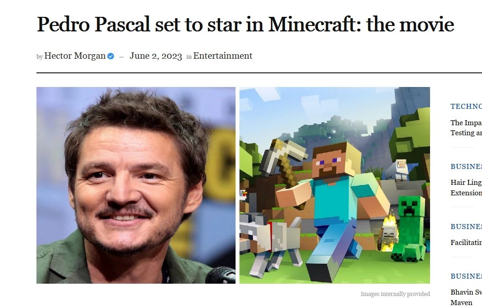Open "The Impa... Testing" sidebar article

466,127
